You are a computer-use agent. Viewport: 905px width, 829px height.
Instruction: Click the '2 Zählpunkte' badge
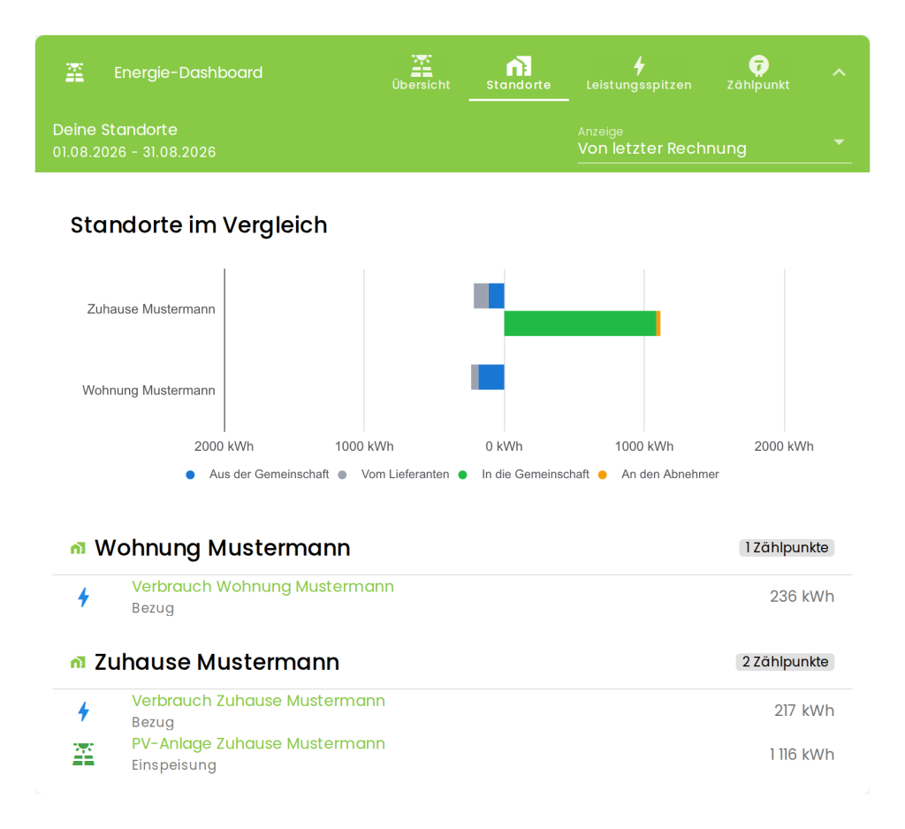tap(785, 662)
